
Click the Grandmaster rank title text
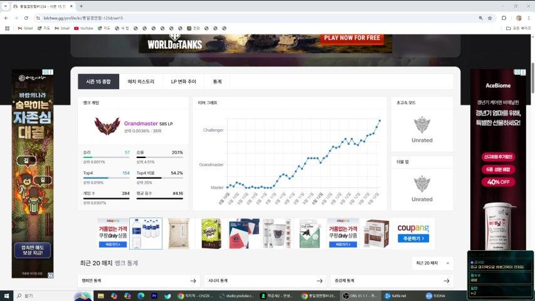(x=141, y=124)
